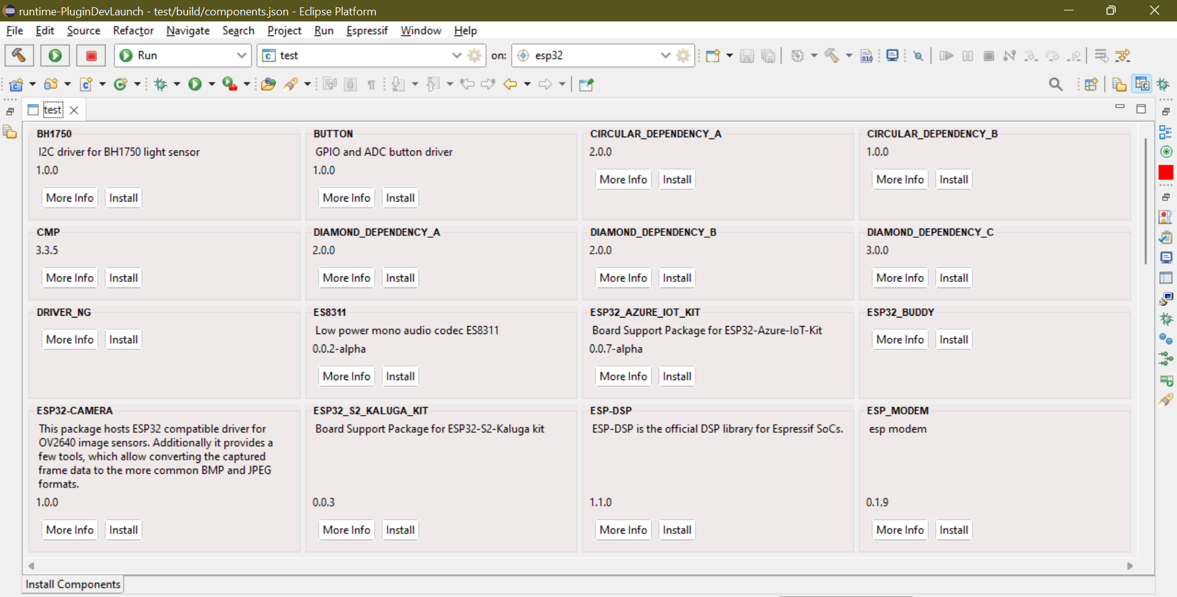Click the new class icon
The height and width of the screenshot is (597, 1177).
click(121, 85)
